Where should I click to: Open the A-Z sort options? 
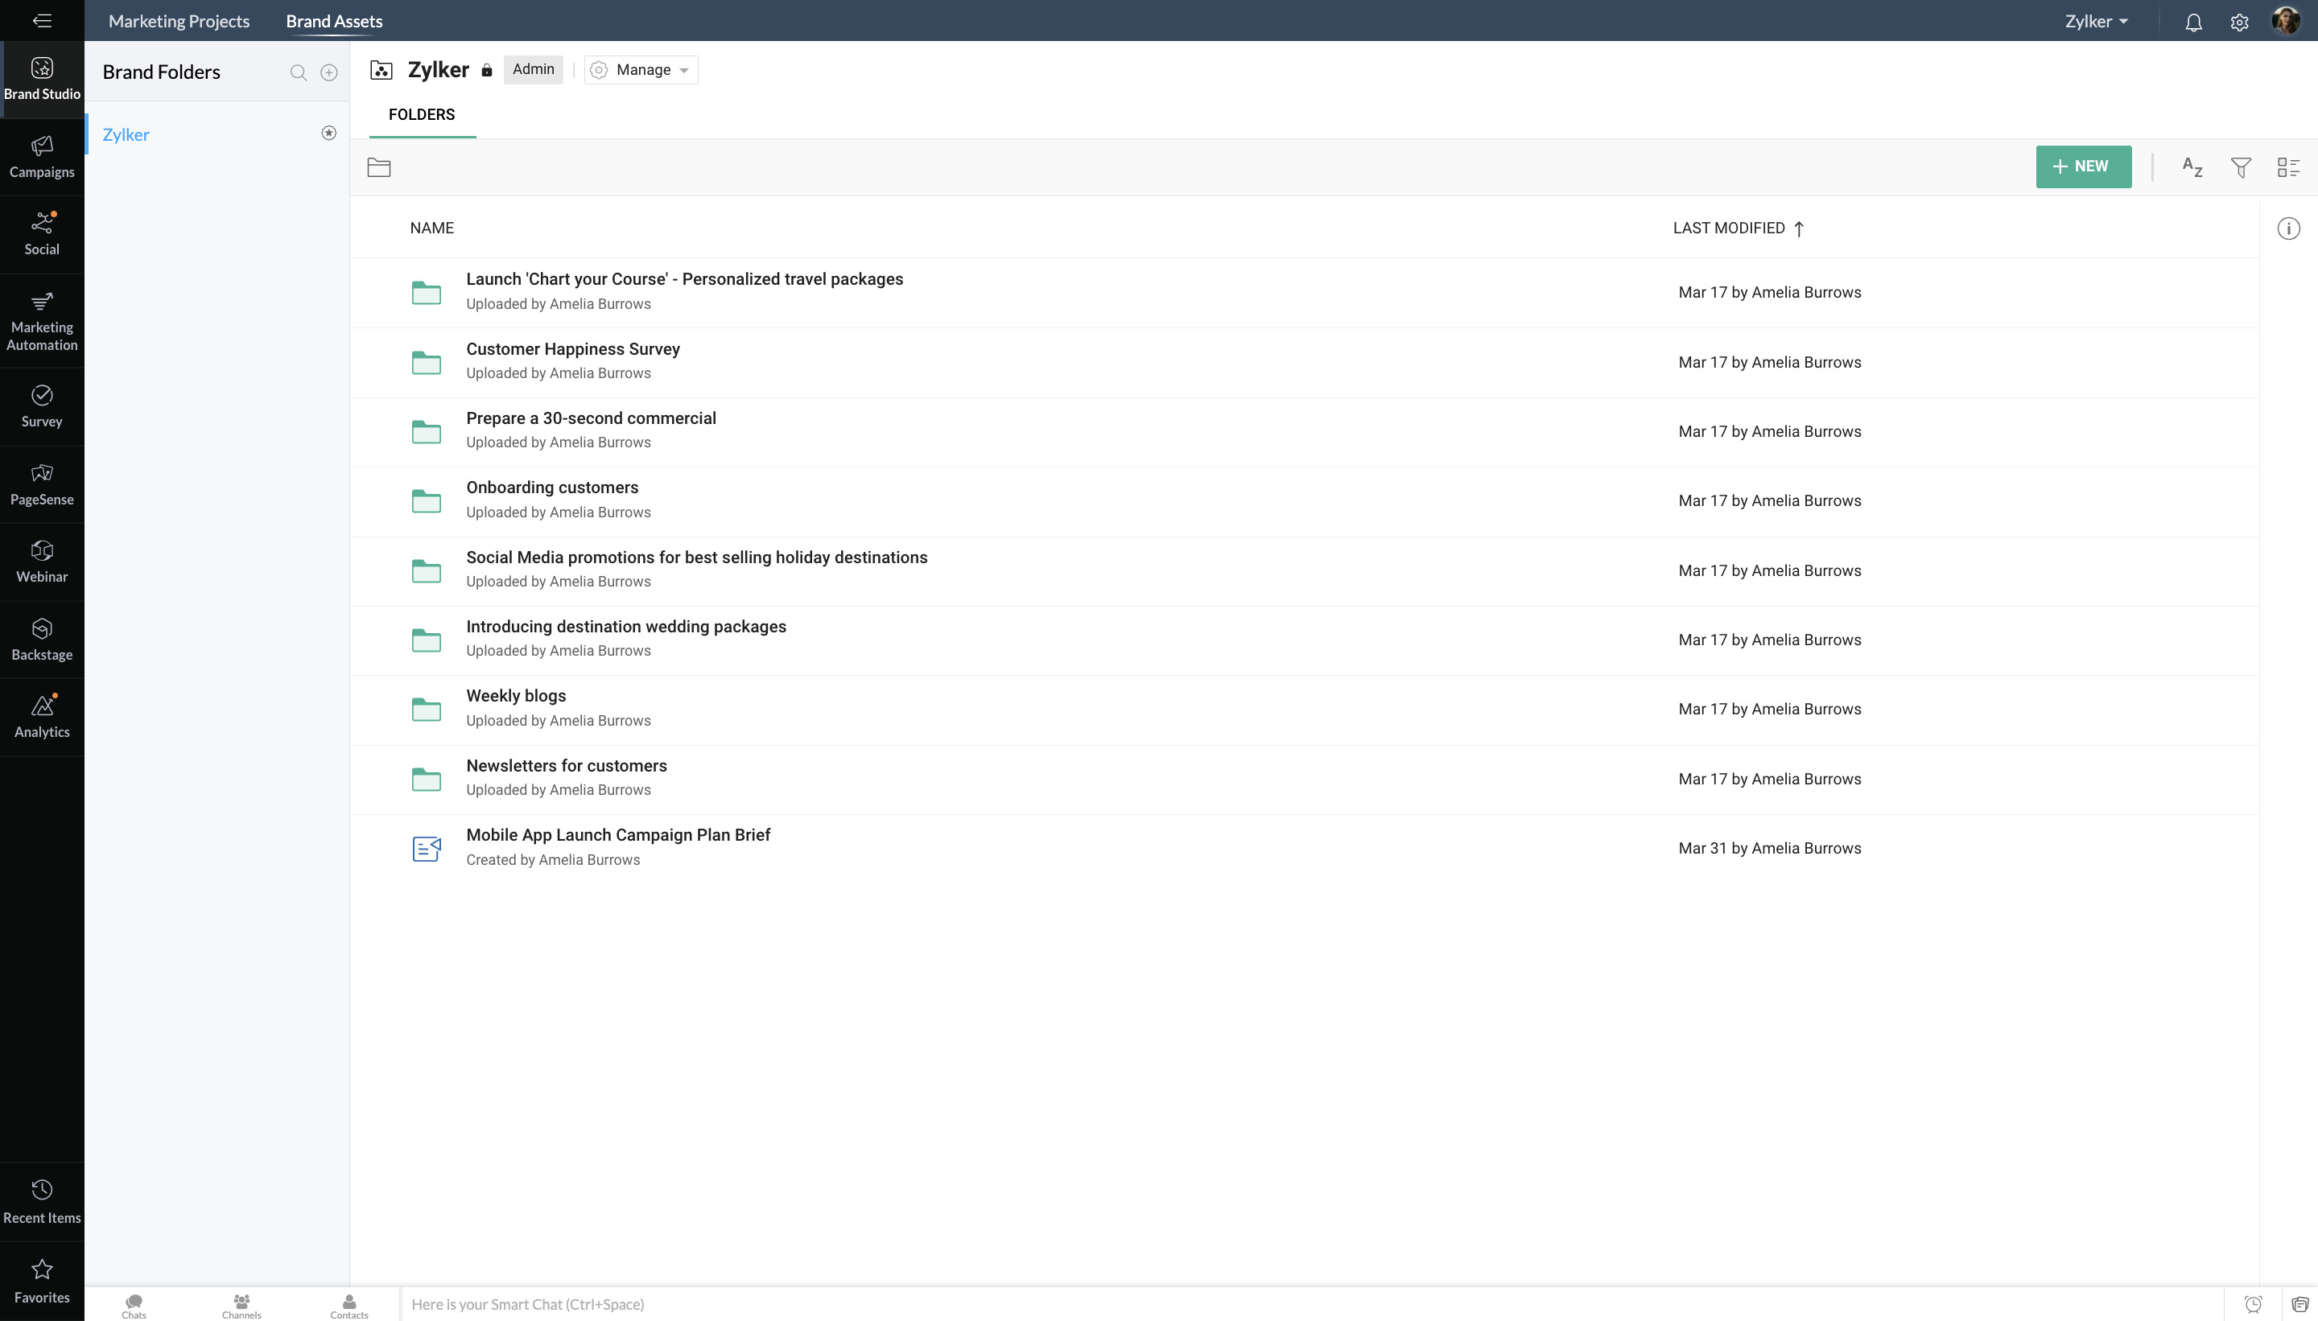(2192, 167)
